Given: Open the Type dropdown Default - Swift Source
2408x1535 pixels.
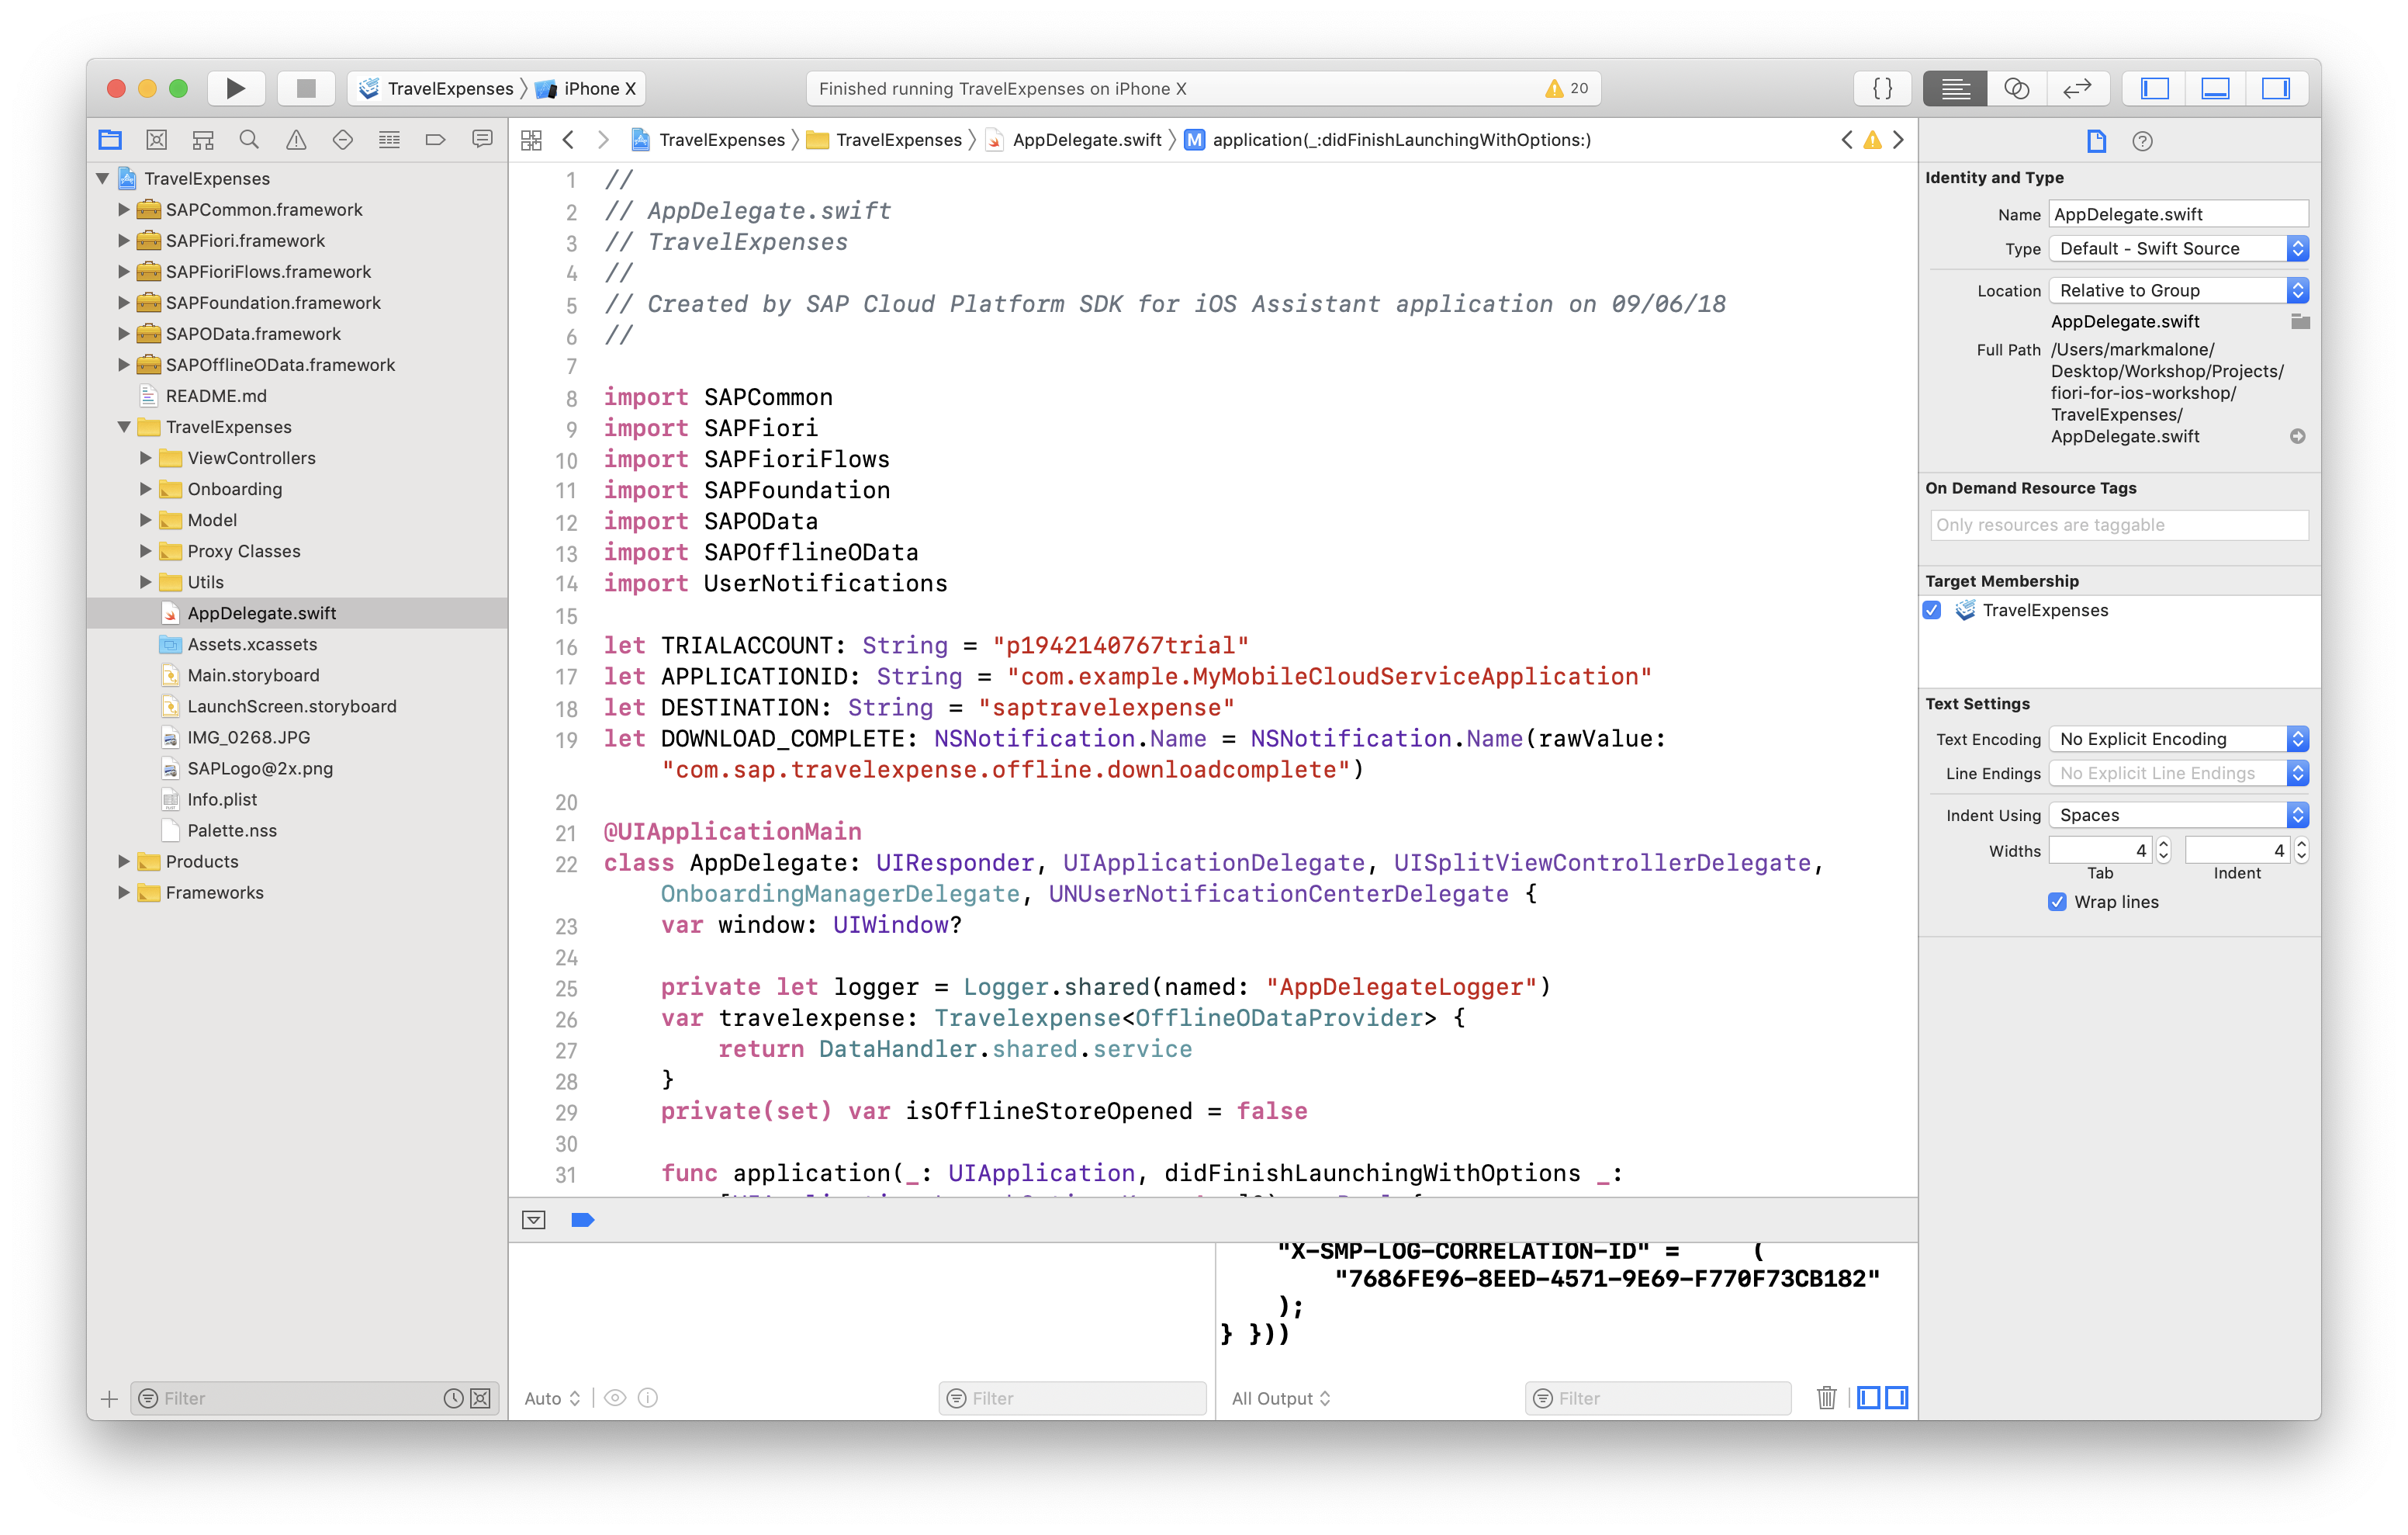Looking at the screenshot, I should coord(2178,248).
